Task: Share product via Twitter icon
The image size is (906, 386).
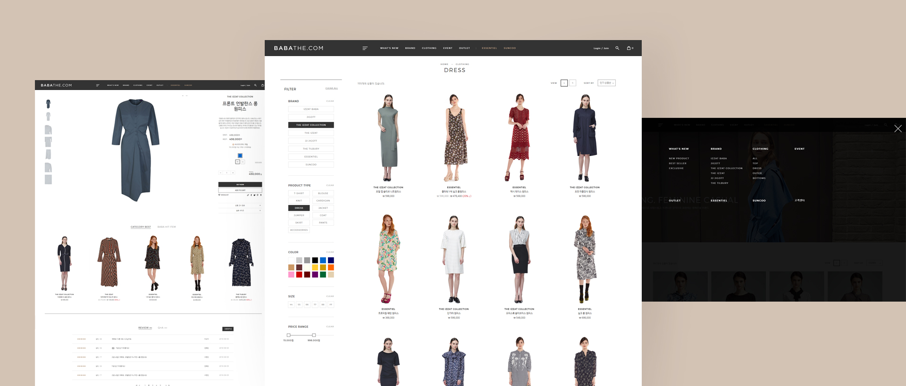Action: coord(254,195)
